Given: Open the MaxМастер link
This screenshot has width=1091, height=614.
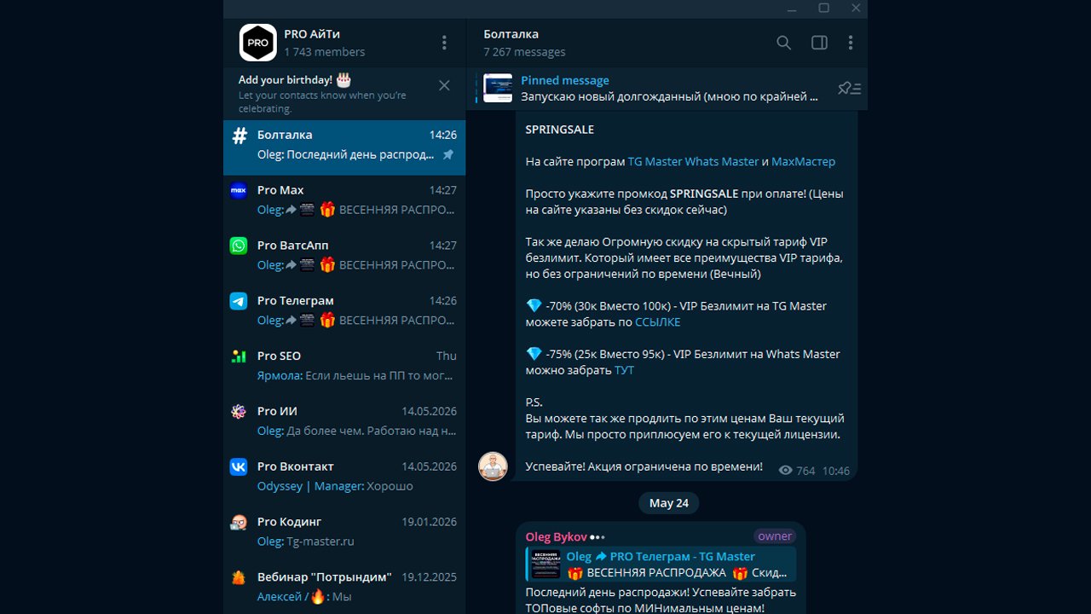Looking at the screenshot, I should point(803,161).
